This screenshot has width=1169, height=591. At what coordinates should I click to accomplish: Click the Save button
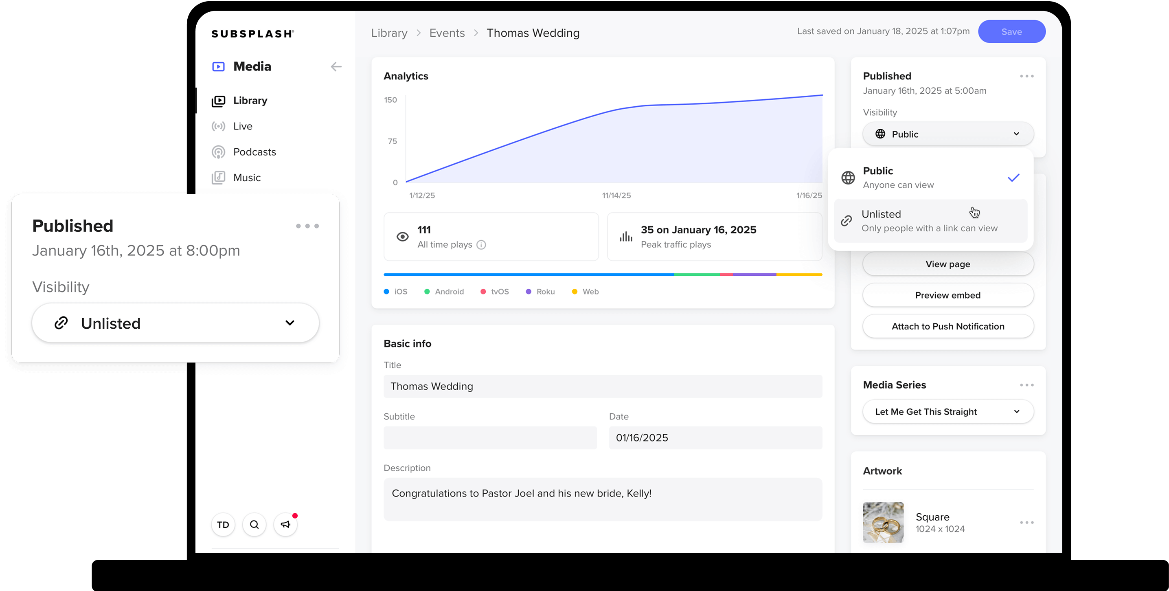tap(1011, 32)
